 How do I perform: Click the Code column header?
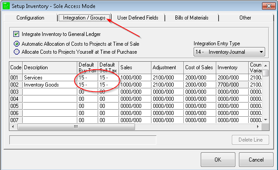pos(16,67)
